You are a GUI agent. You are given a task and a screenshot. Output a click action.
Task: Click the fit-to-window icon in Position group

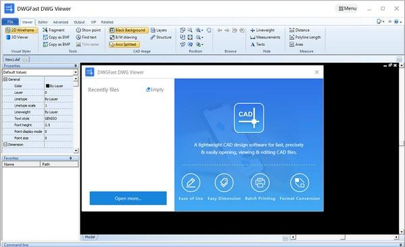pos(190,37)
